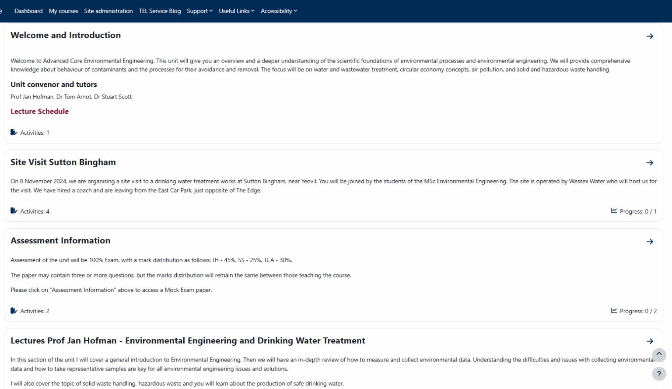
Task: Open the Accessibility dropdown
Action: point(279,11)
